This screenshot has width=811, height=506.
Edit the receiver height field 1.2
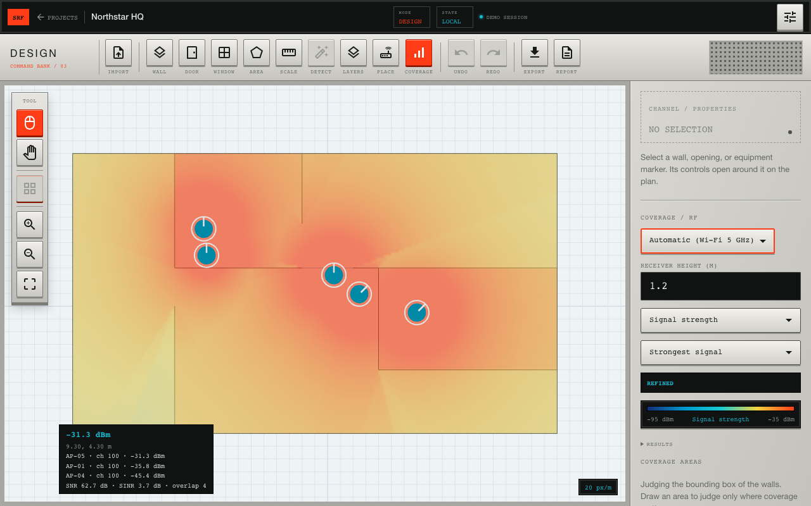coord(720,286)
